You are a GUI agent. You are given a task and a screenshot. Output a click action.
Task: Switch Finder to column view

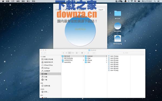pos(70,53)
